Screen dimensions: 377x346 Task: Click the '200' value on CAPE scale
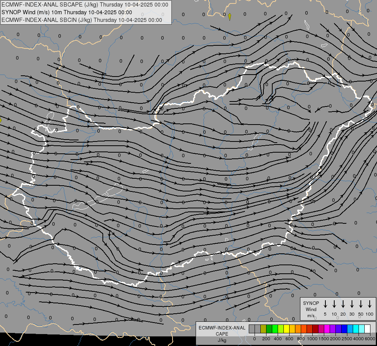click(266, 339)
